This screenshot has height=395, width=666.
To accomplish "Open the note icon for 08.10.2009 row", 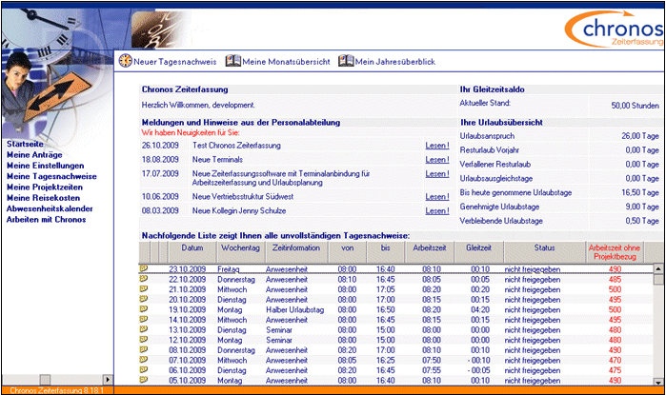I will [x=144, y=349].
